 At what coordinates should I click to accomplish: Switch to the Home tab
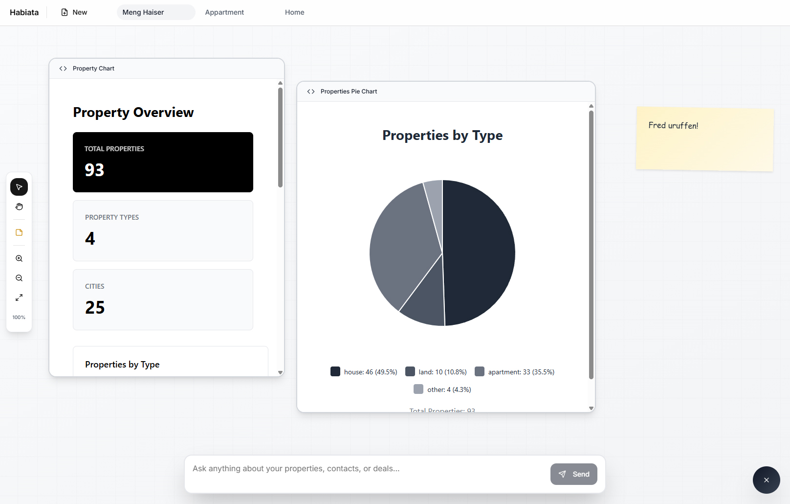(294, 12)
